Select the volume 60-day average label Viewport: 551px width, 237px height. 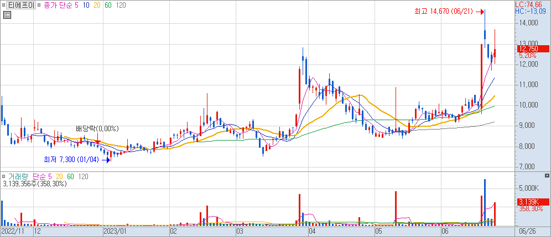[71, 176]
